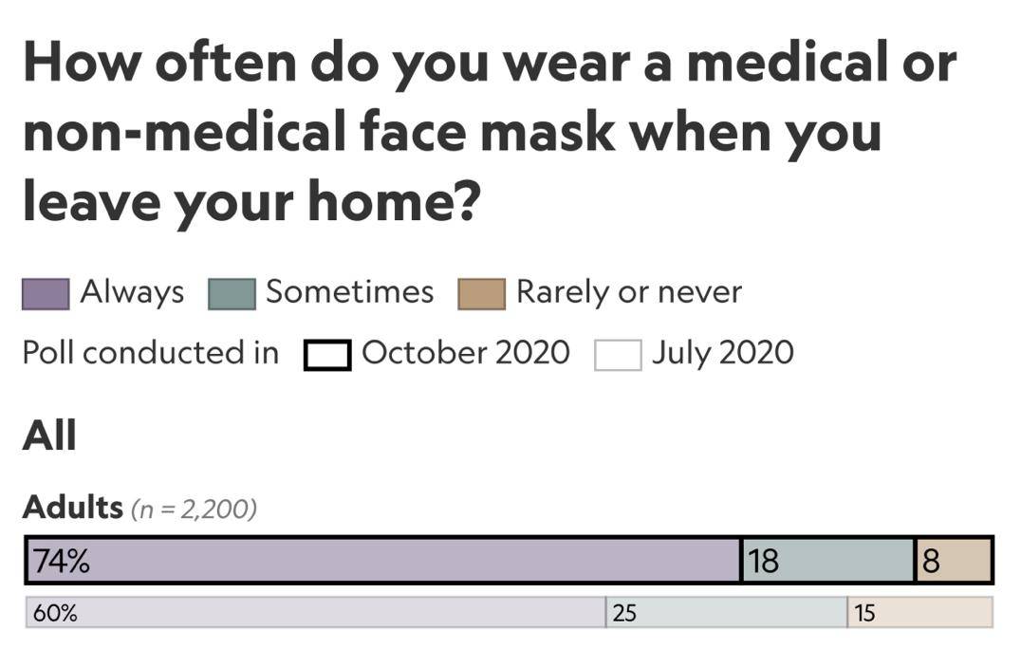
Task: Click the teal Sometimes legend swatch
Action: 232,293
